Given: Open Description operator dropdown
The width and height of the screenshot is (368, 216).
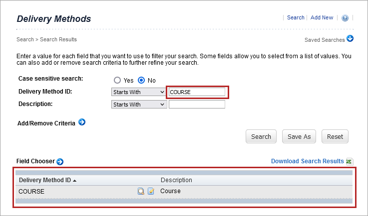Looking at the screenshot, I should [139, 105].
